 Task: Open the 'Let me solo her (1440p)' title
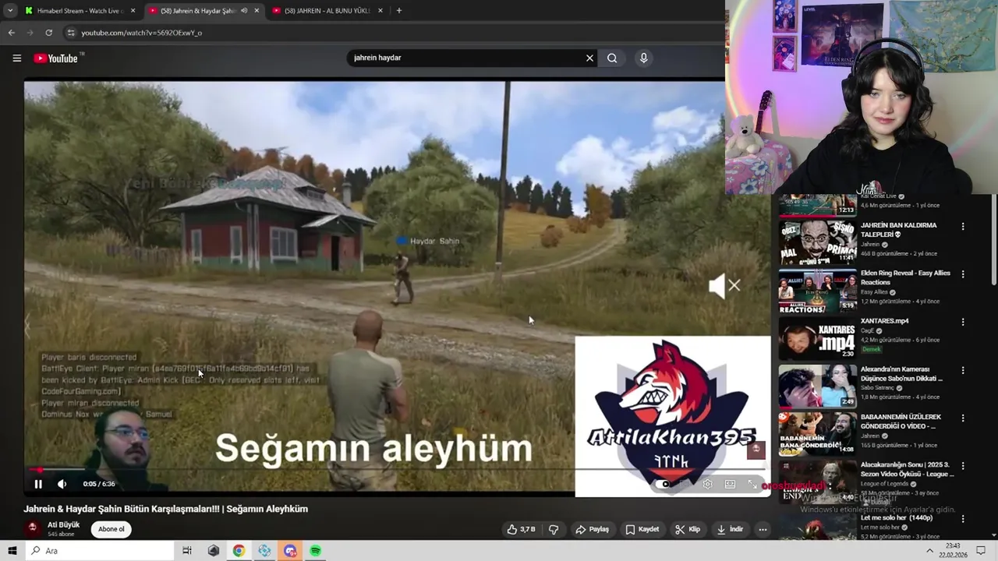[x=897, y=517]
